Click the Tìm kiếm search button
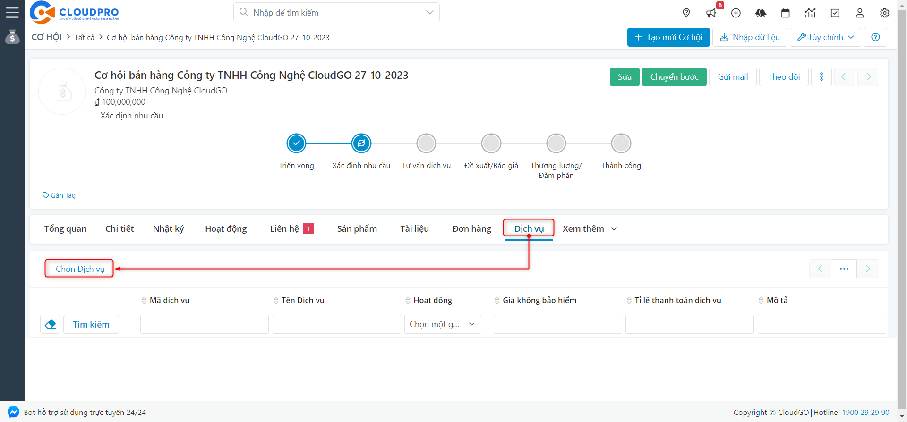This screenshot has width=907, height=422. click(x=91, y=324)
